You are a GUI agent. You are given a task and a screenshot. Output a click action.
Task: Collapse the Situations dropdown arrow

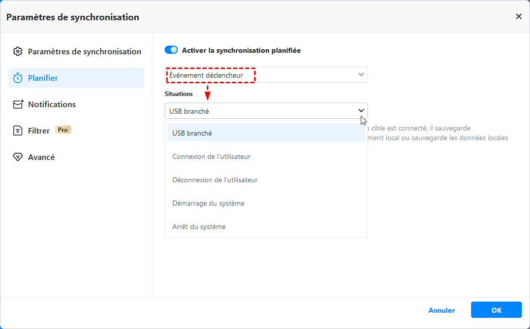[x=361, y=111]
